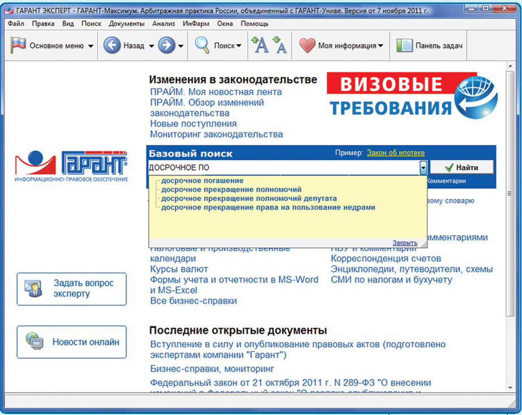Increase font size with enlarge-text icon

pos(260,46)
